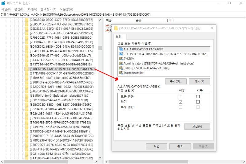Click folder icon of {2F15B020-4F72-4E91-8D64-9C4885D28C91}

[27, 33]
